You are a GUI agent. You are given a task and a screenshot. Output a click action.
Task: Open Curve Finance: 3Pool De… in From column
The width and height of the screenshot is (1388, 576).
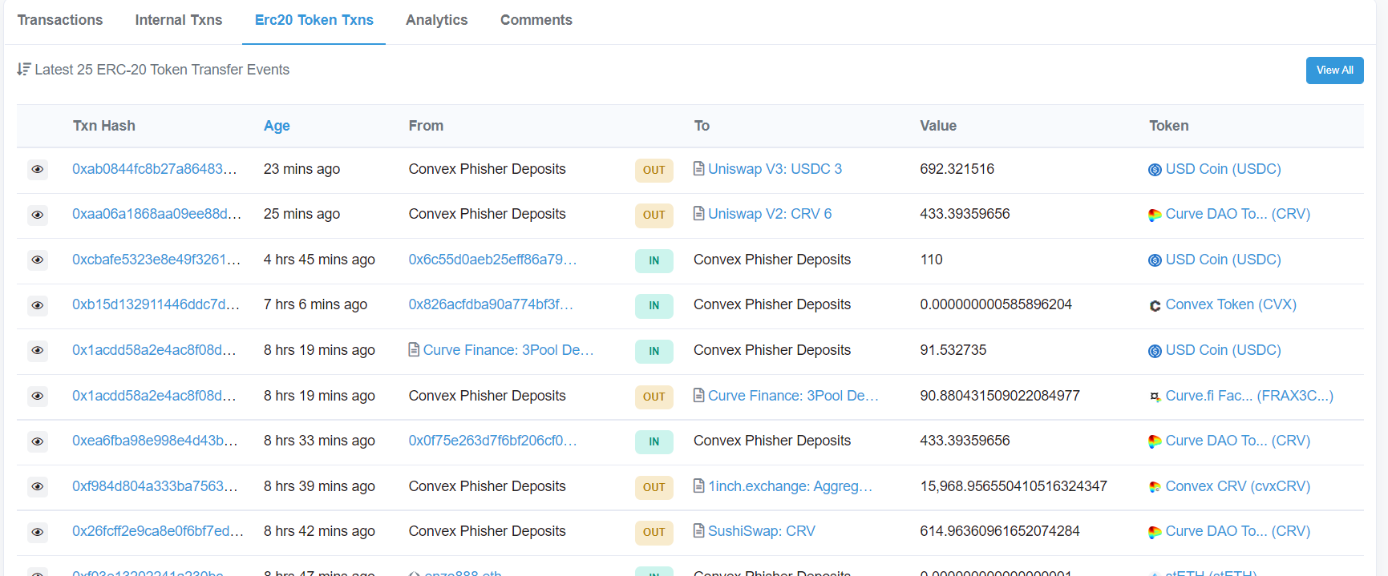coord(508,350)
